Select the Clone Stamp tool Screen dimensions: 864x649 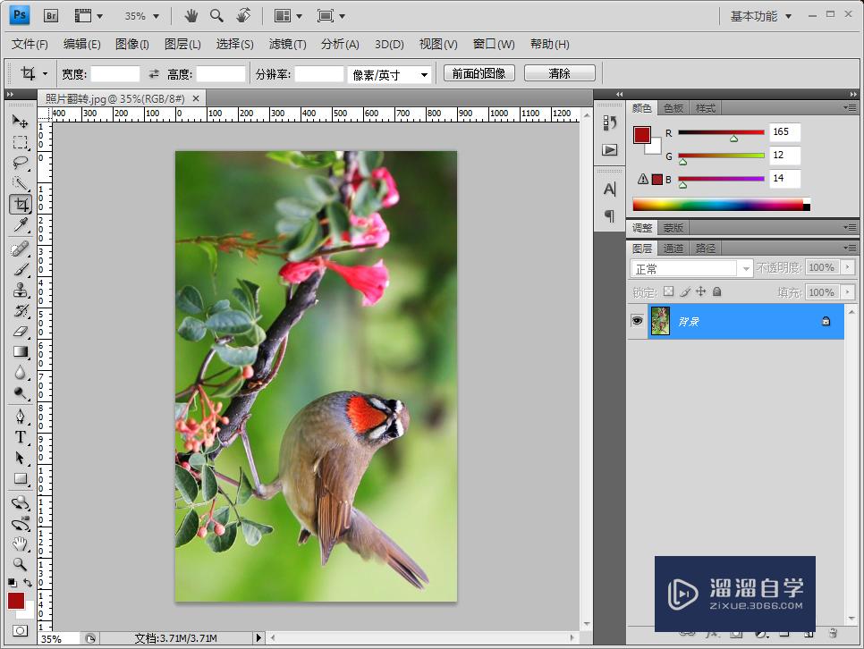tap(20, 291)
